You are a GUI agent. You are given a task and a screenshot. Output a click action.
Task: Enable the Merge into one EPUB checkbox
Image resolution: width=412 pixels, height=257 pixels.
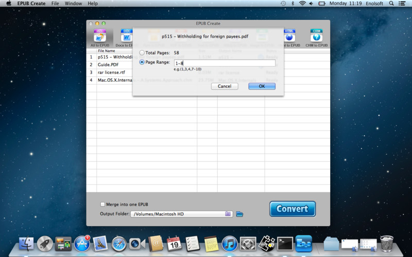pos(102,204)
